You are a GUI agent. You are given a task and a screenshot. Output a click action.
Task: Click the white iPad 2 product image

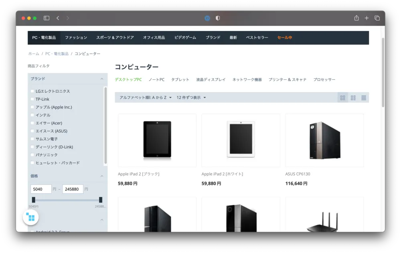(x=241, y=140)
